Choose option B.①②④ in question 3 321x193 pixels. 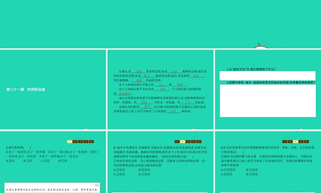point(252,170)
